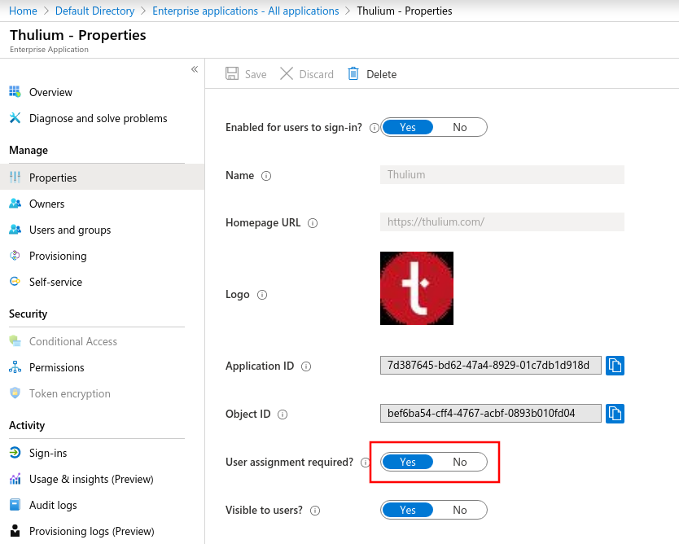Go to Default Directory breadcrumb
The width and height of the screenshot is (679, 544).
click(x=94, y=11)
